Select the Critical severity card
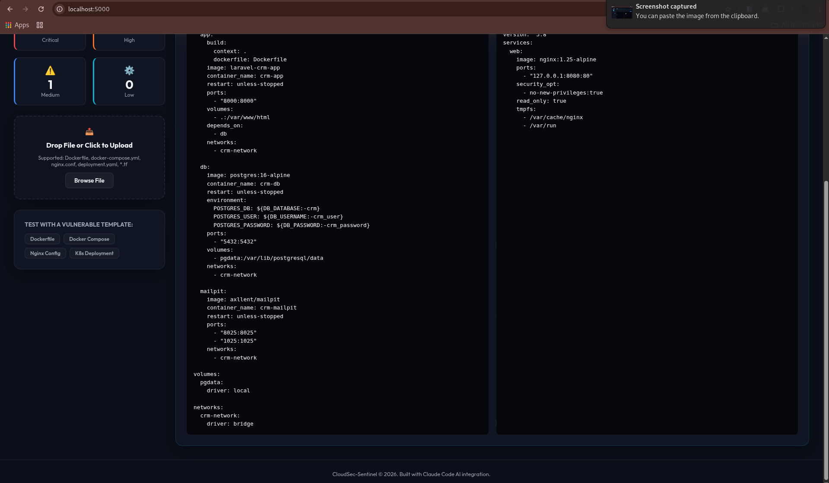Viewport: 829px width, 483px height. pyautogui.click(x=50, y=42)
